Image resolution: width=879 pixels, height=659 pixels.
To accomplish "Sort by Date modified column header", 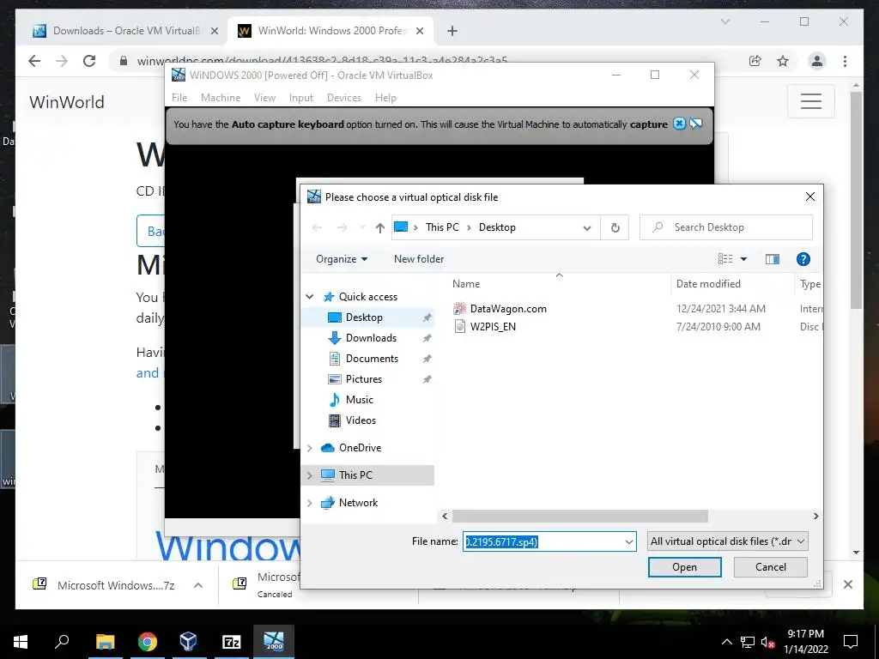I will click(708, 283).
